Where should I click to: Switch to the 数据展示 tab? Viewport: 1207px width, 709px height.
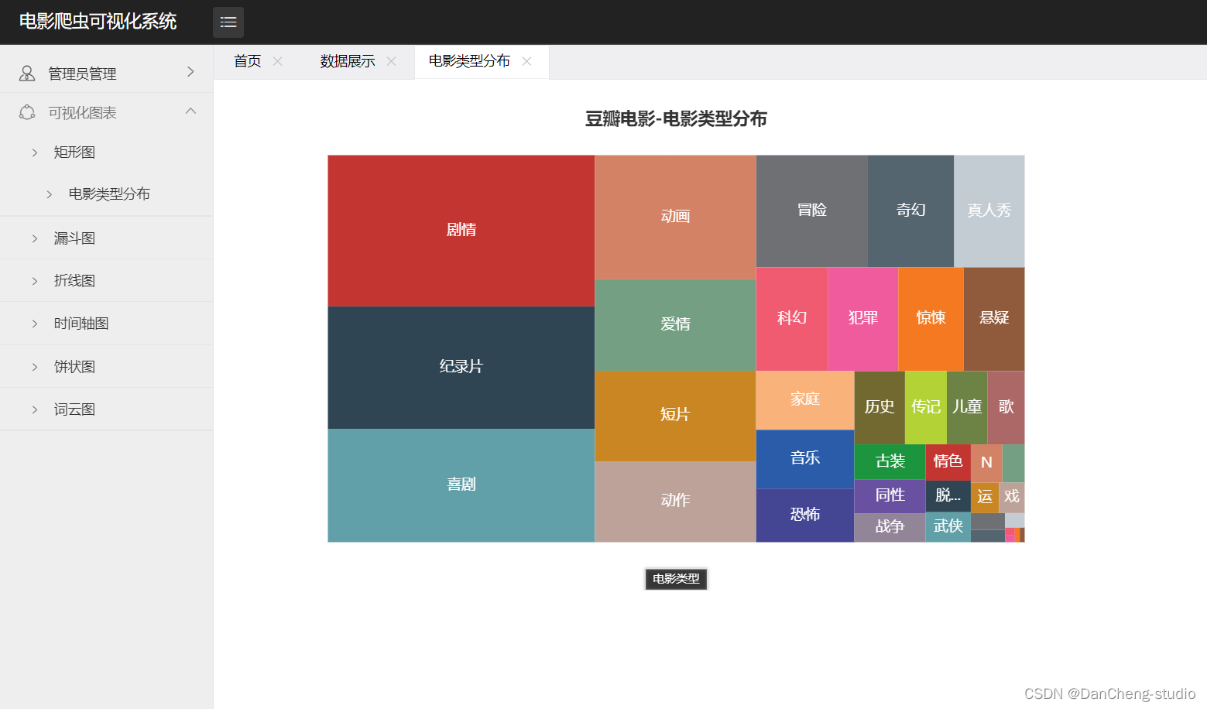348,61
